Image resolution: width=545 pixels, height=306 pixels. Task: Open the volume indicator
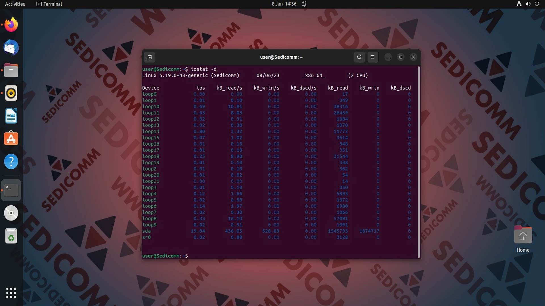click(x=528, y=4)
